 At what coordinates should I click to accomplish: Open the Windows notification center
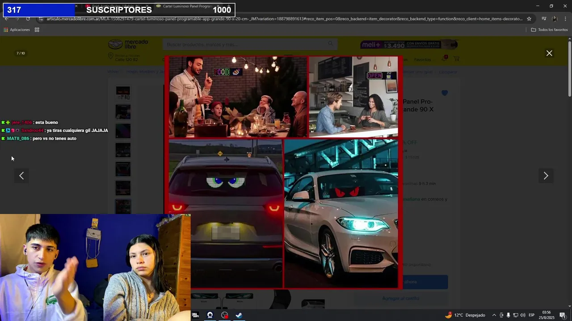click(563, 315)
